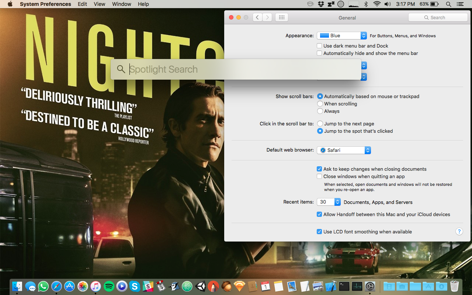Open Unity from the Dock

200,286
